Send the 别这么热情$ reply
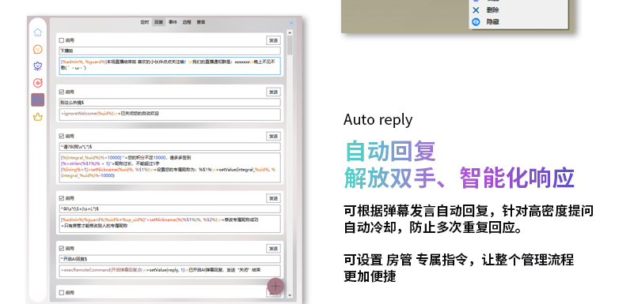 coord(273,92)
